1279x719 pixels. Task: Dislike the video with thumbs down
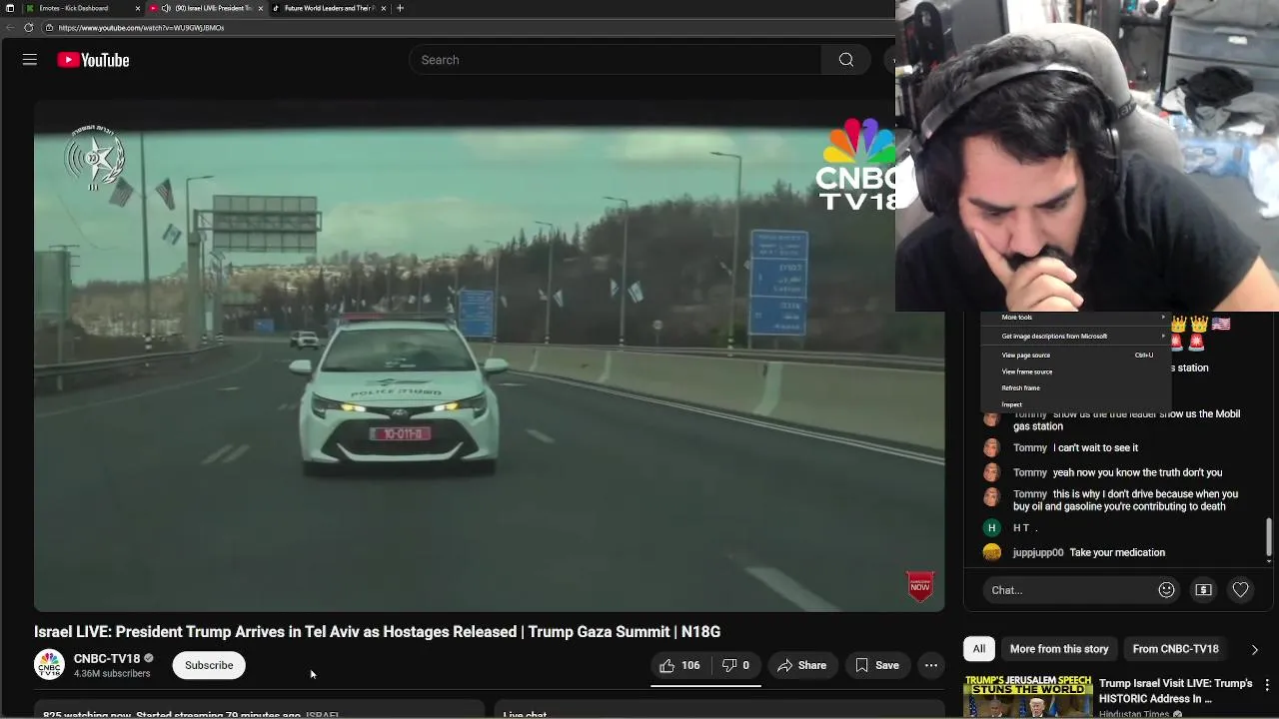735,665
